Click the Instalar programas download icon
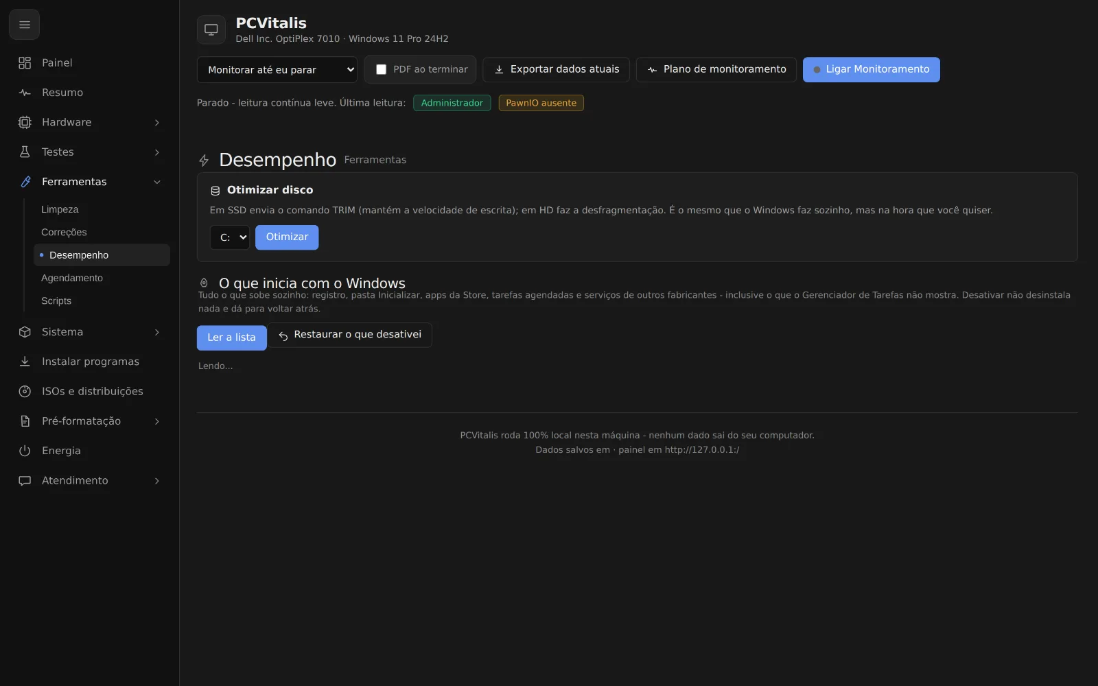This screenshot has width=1098, height=686. pos(25,362)
